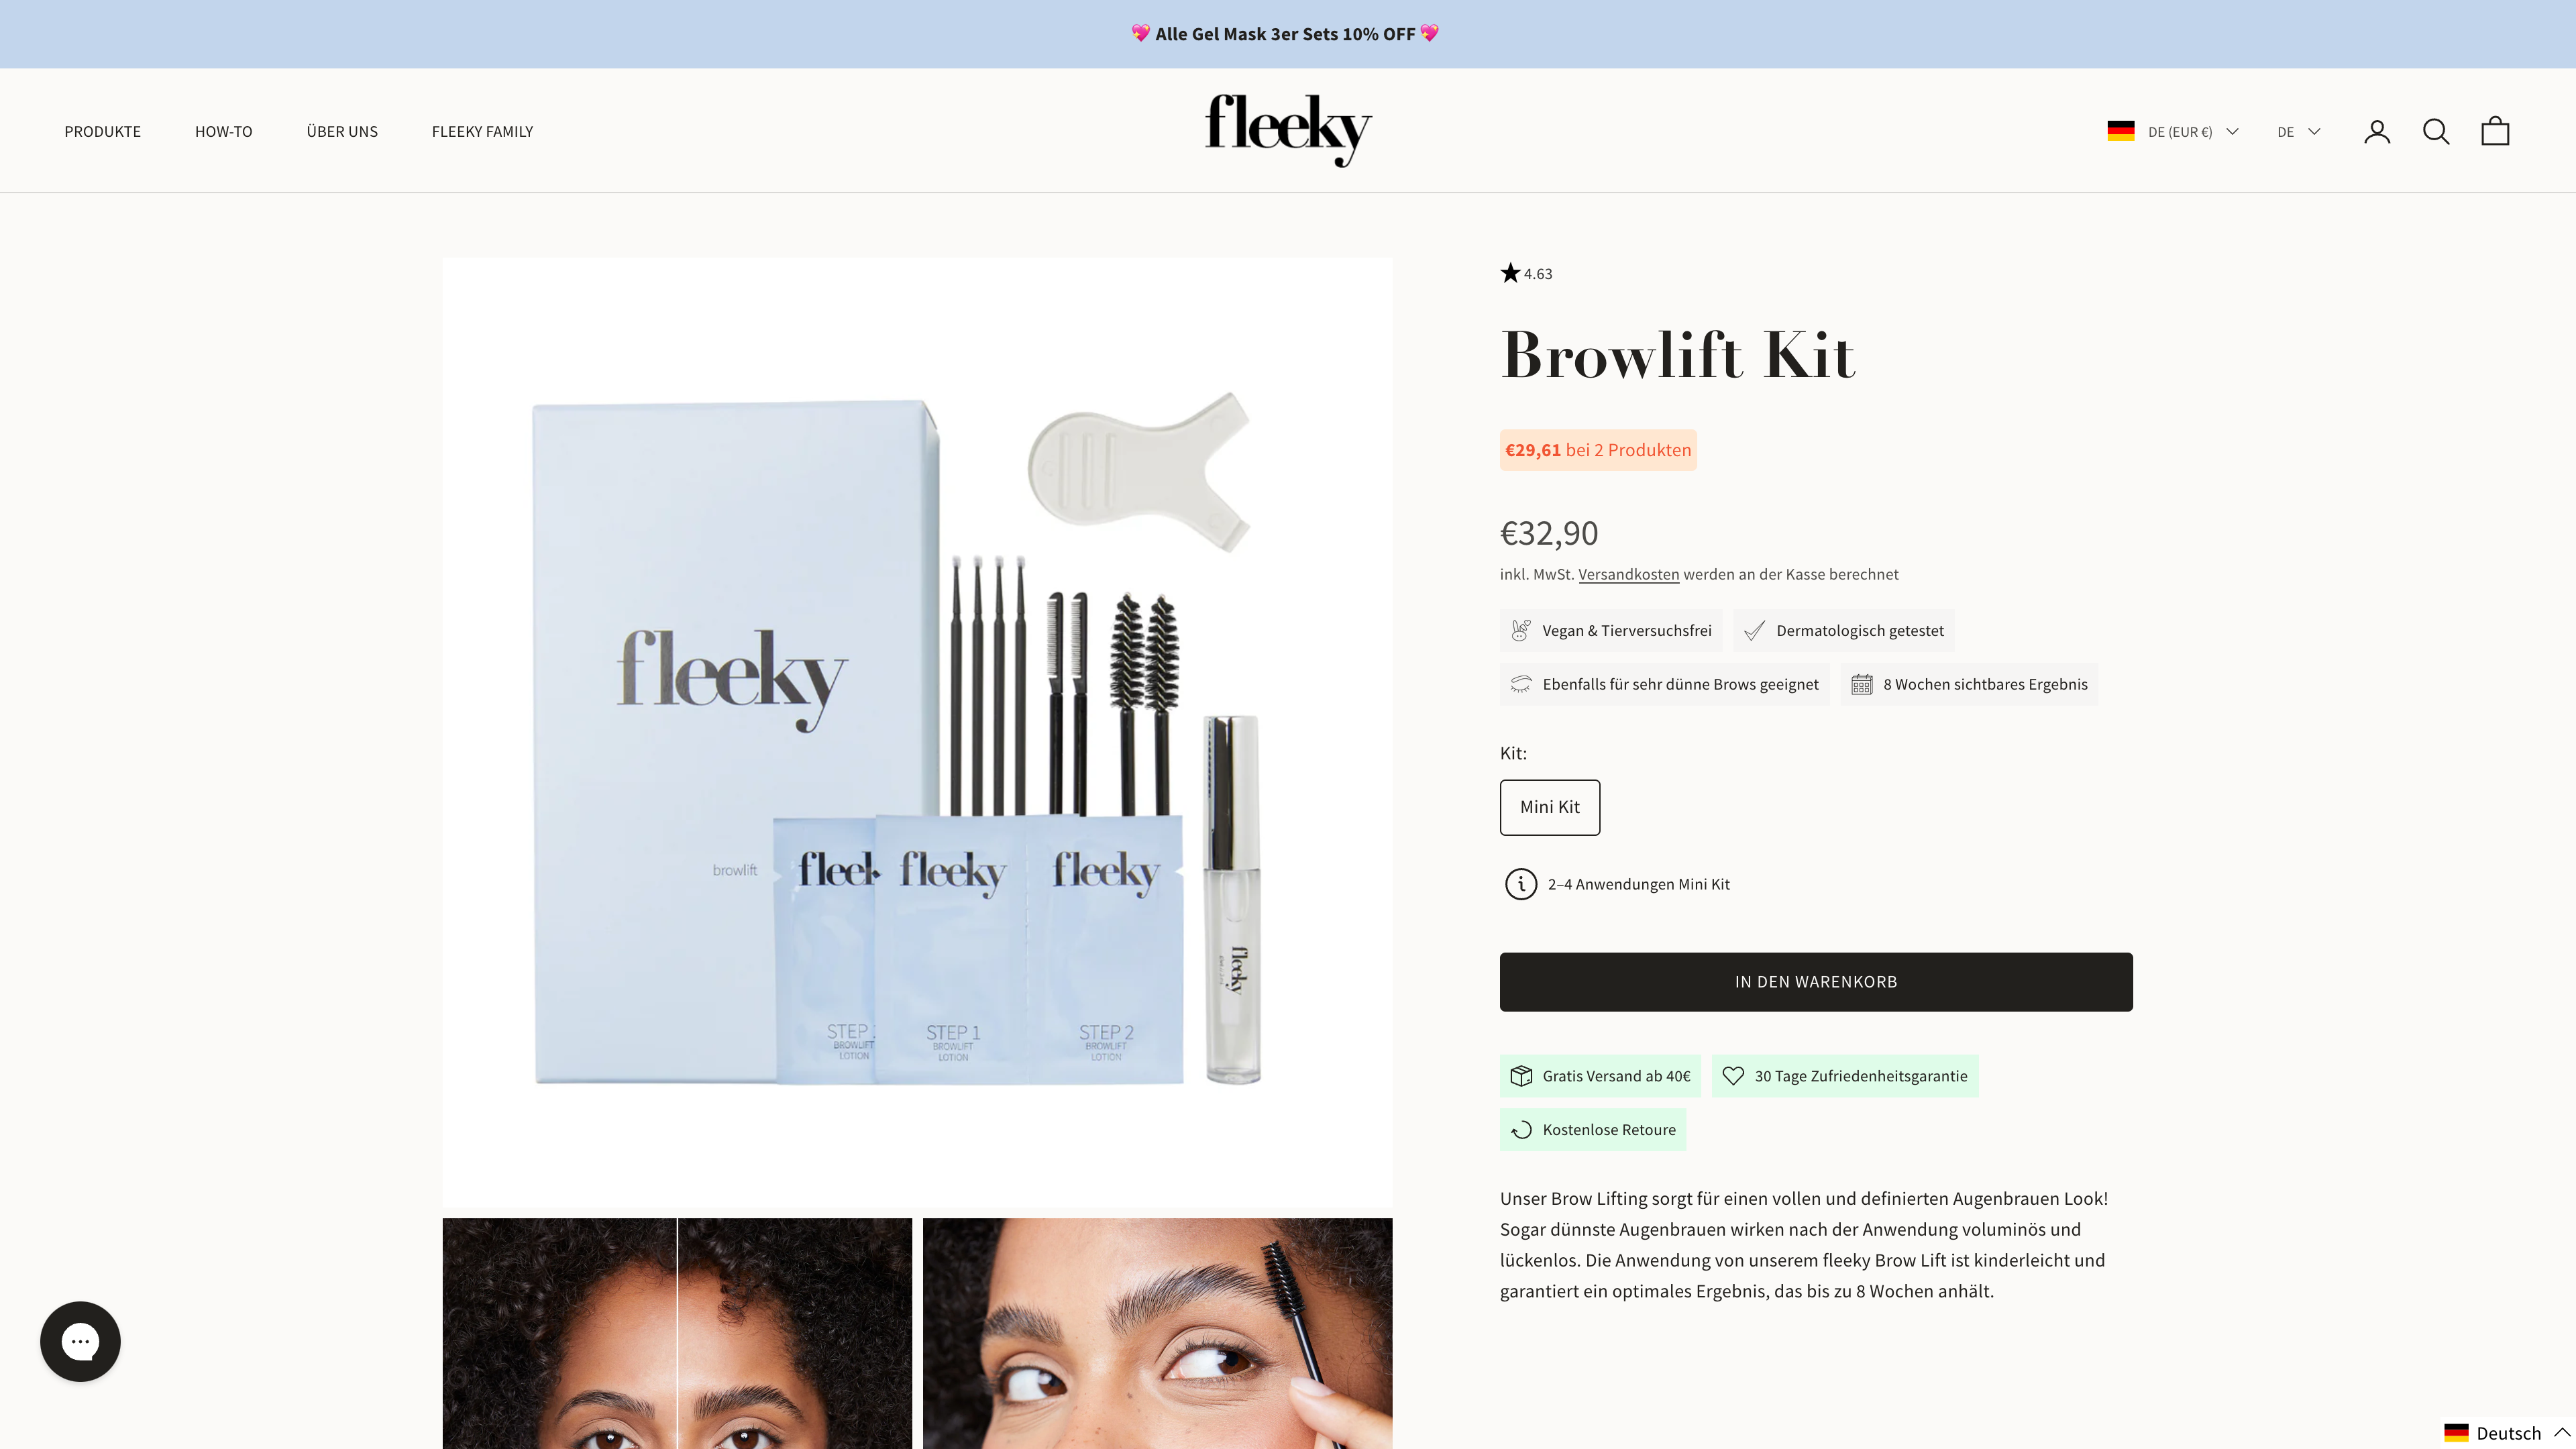The image size is (2576, 1449).
Task: Open the account login icon
Action: click(2377, 131)
